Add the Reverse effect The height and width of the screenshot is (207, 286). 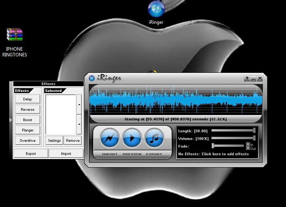coord(28,109)
